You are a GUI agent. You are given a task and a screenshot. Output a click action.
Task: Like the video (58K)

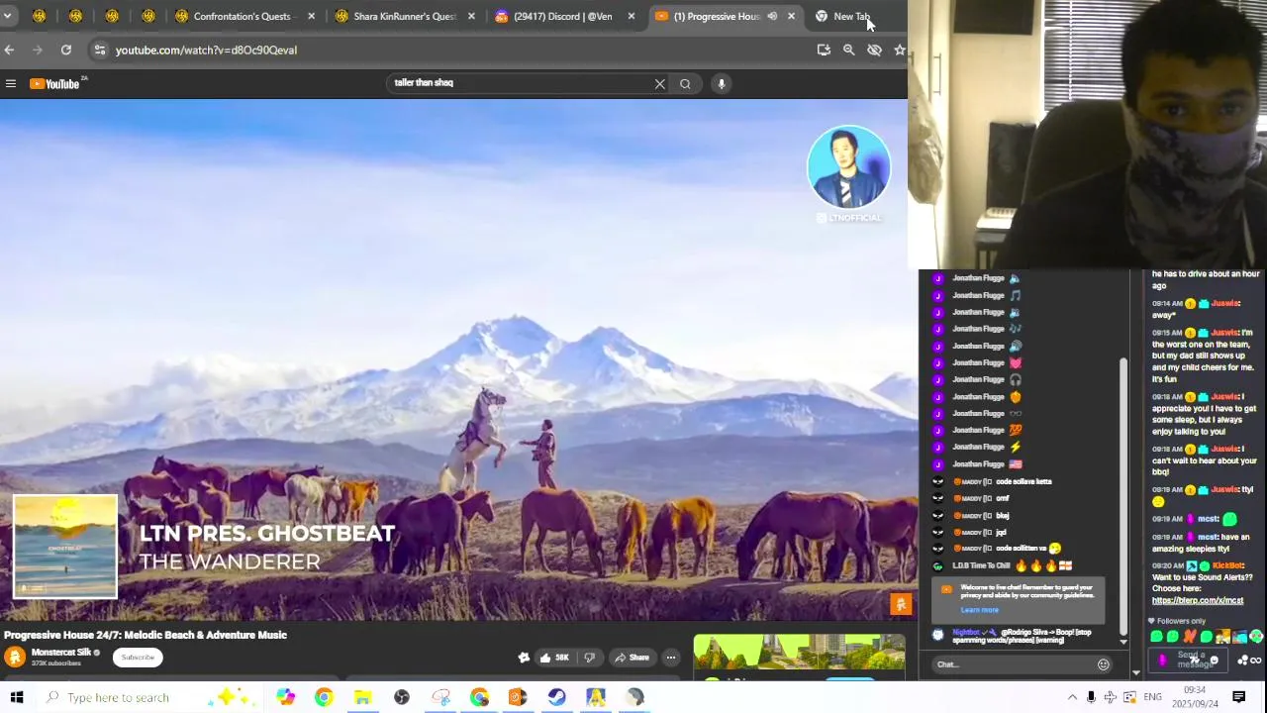(553, 658)
